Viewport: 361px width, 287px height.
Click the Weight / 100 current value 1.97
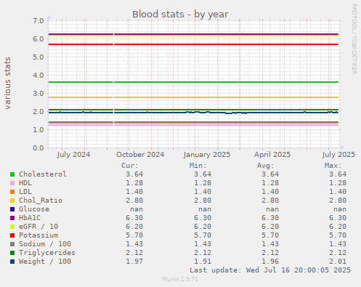click(134, 262)
